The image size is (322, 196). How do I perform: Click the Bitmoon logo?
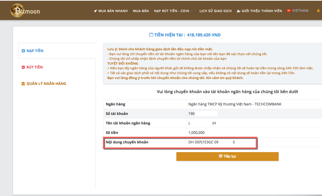coord(25,11)
